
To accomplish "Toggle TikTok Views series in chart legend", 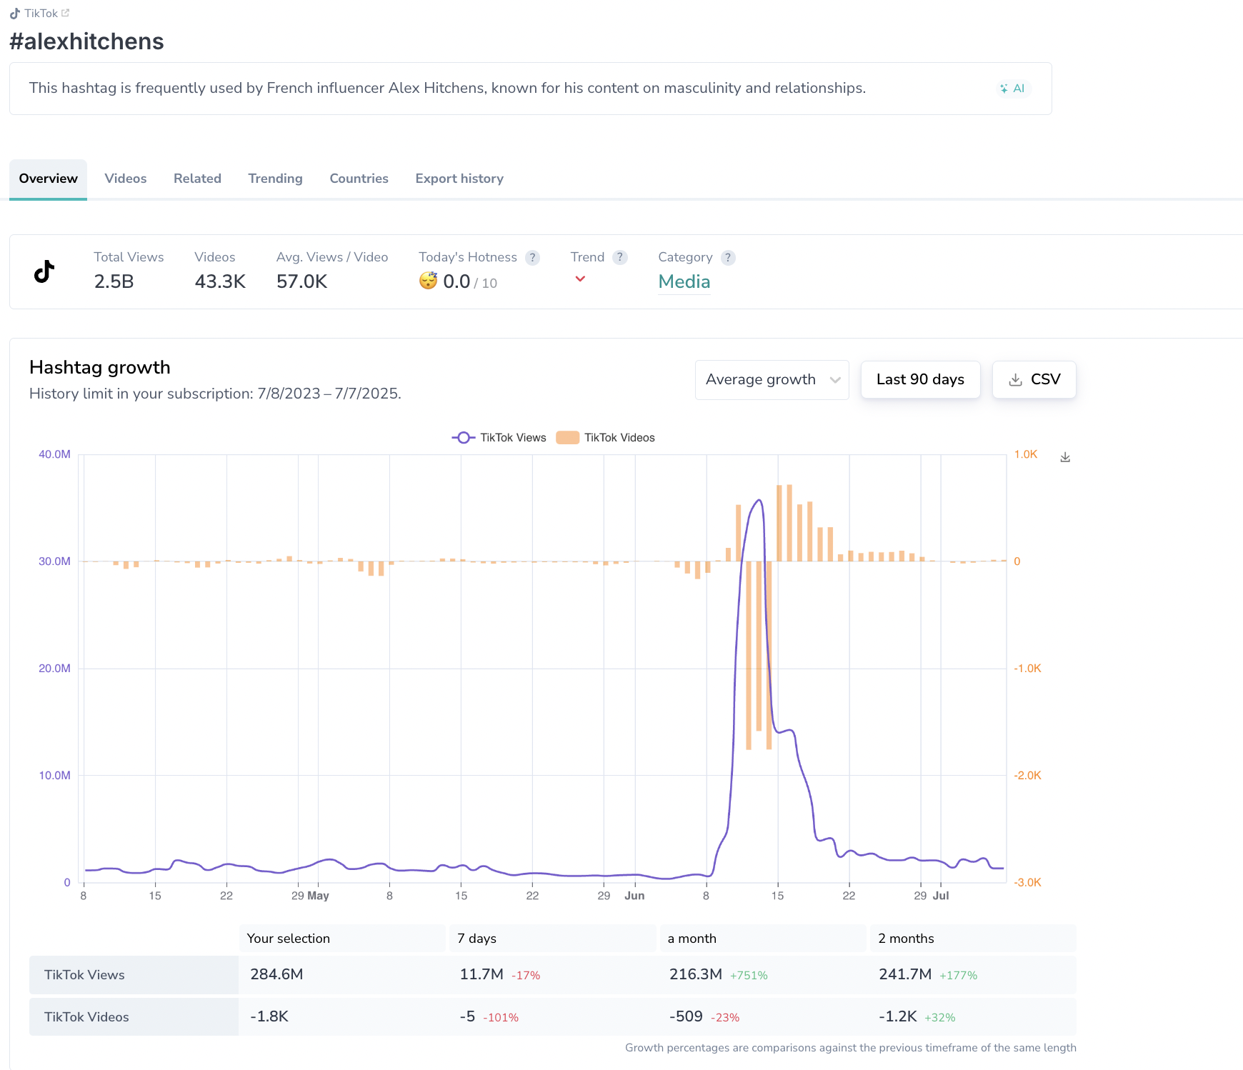I will (499, 438).
